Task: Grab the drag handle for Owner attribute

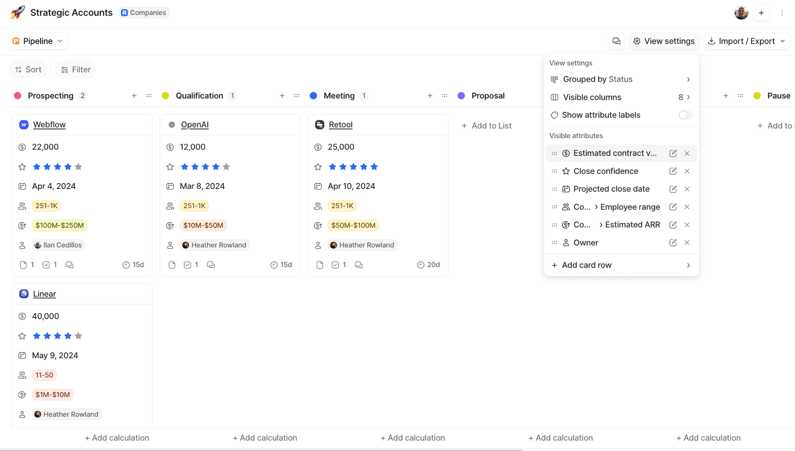Action: pos(555,243)
